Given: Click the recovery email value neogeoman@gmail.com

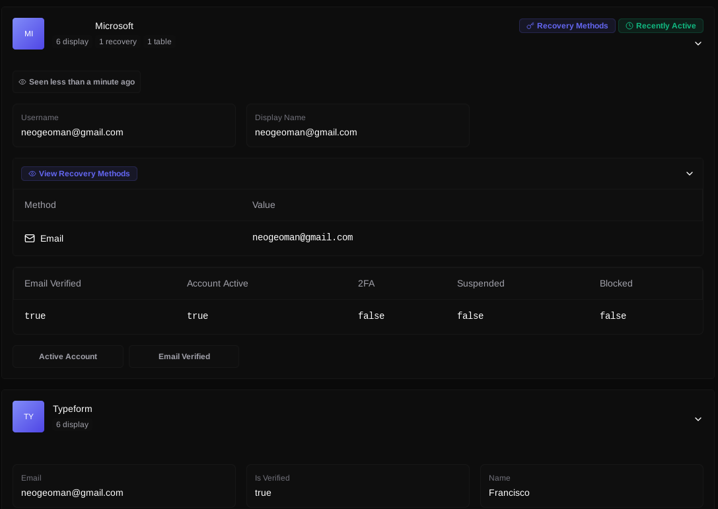Looking at the screenshot, I should [303, 238].
